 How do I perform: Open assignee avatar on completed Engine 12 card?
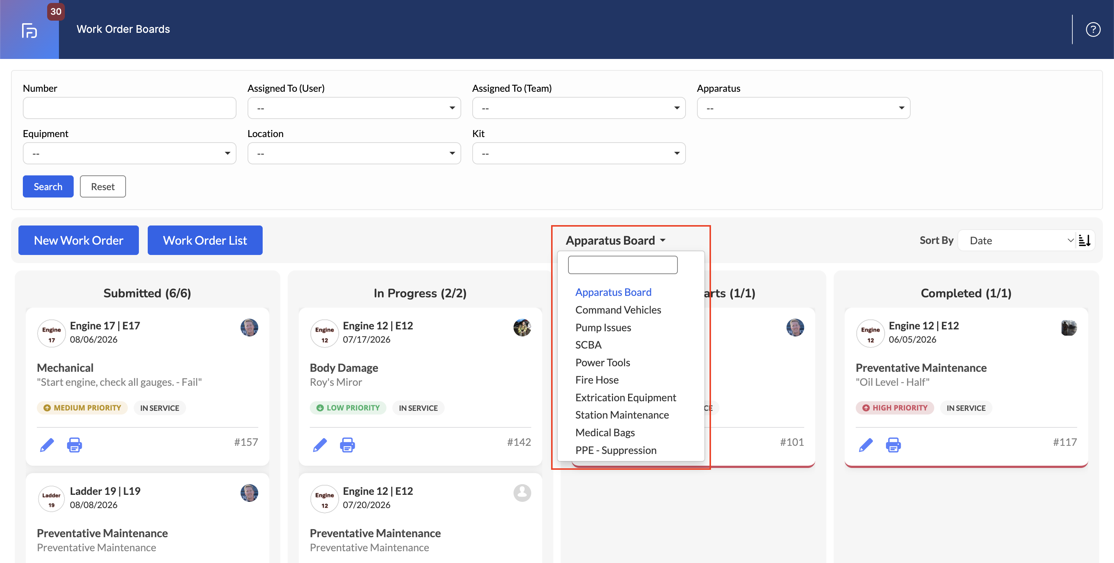[x=1068, y=328]
